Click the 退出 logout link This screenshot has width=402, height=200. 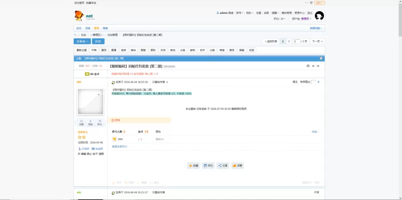click(x=310, y=13)
